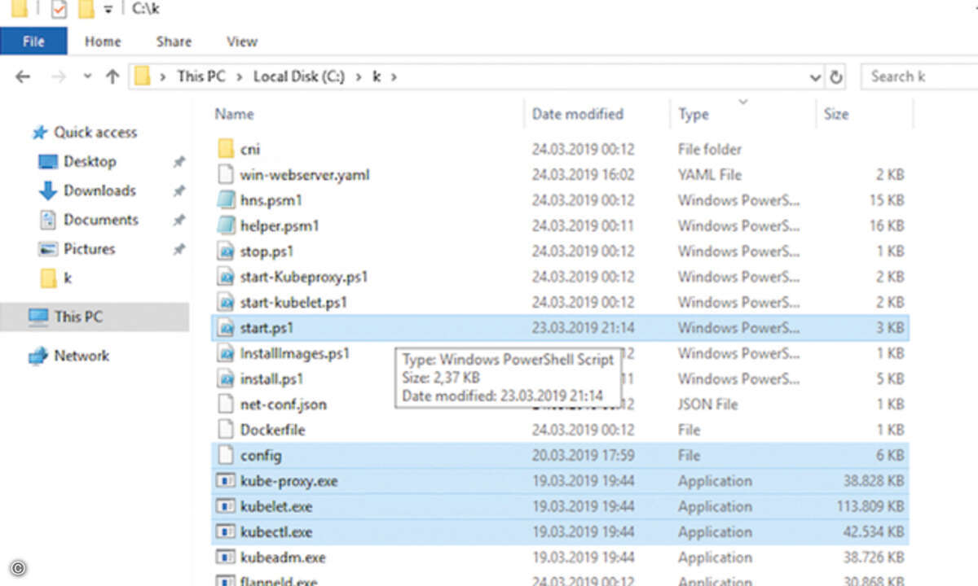Sort by the Name column header
978x586 pixels.
tap(235, 114)
